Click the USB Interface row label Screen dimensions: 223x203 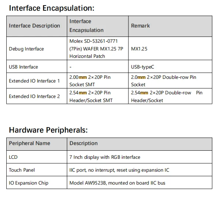point(23,67)
